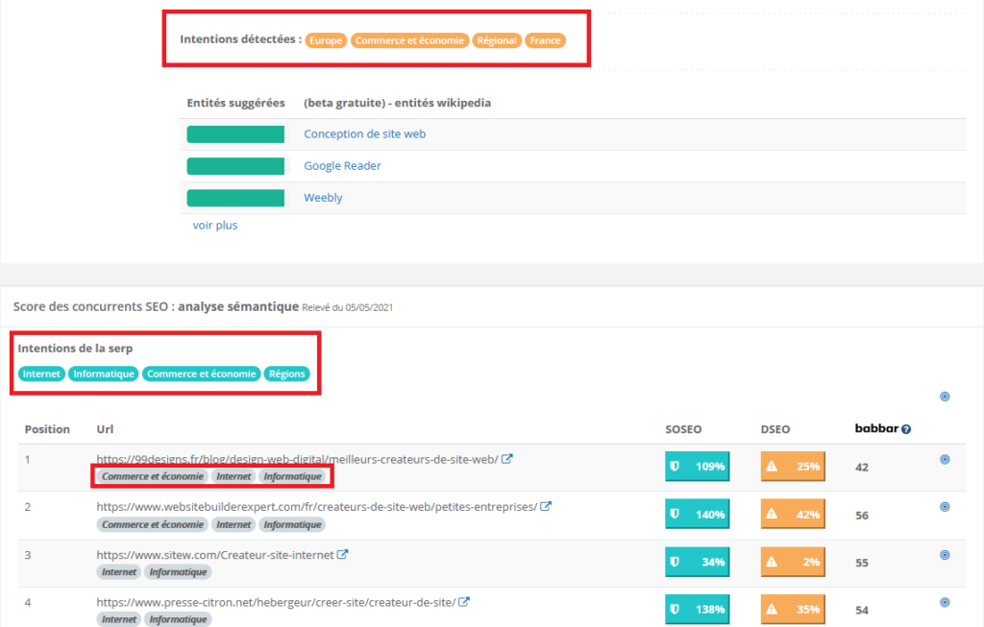Click the 'Commerce et économie' tag under 99designs URL
Image resolution: width=984 pixels, height=627 pixels.
tap(153, 476)
